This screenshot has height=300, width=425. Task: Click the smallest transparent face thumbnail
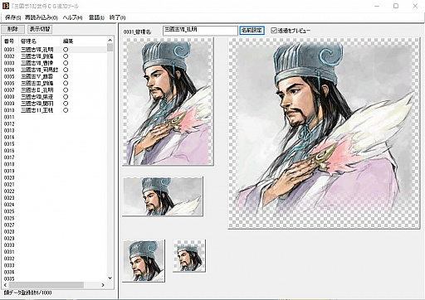[x=189, y=256]
